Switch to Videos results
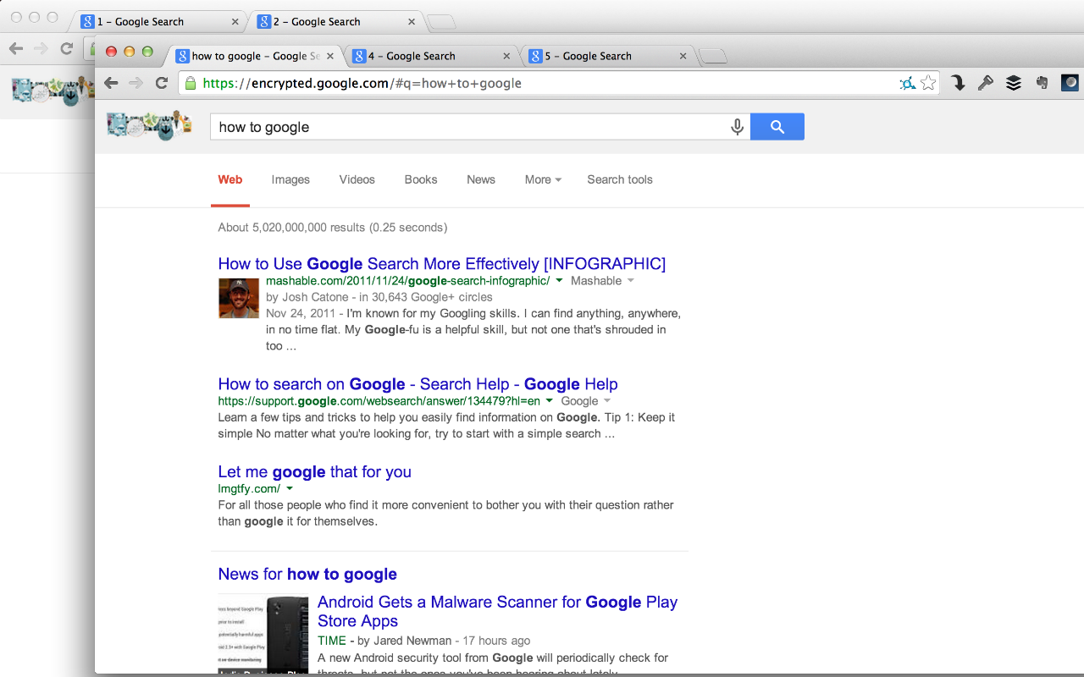Image resolution: width=1084 pixels, height=677 pixels. pyautogui.click(x=357, y=179)
